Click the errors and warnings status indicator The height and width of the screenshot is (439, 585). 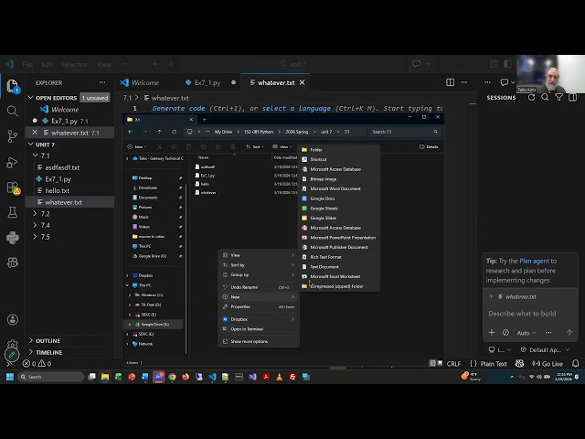click(x=37, y=364)
